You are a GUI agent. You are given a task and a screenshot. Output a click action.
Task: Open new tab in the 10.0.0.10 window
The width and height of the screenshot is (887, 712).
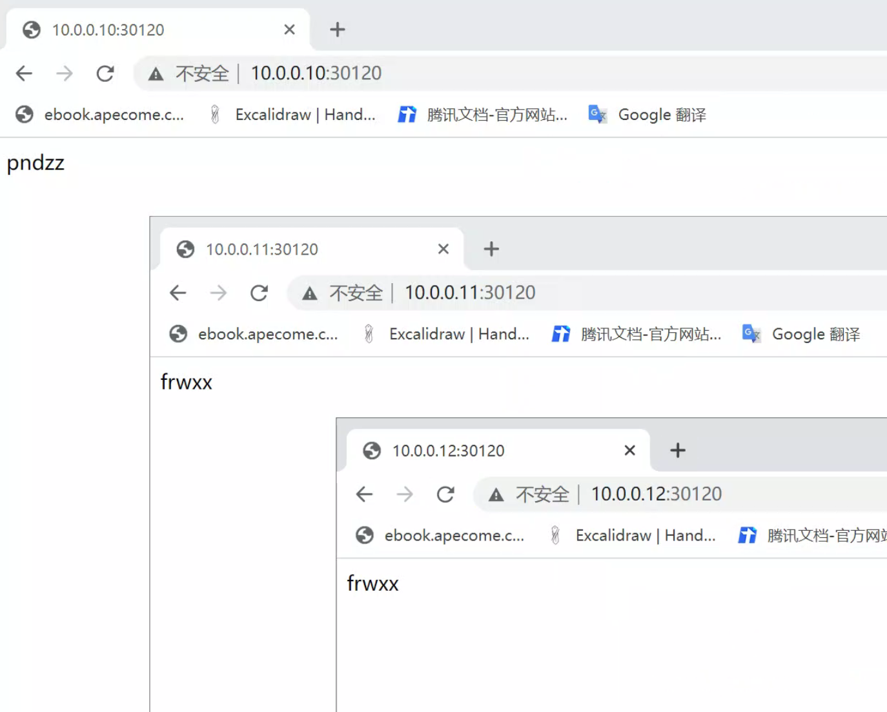pos(337,30)
